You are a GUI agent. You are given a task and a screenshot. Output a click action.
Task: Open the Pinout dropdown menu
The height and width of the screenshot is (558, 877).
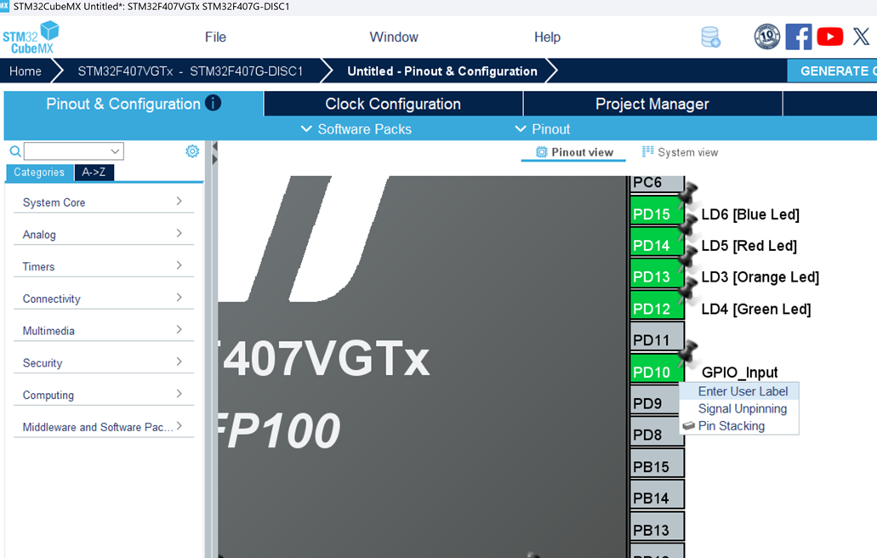tap(542, 129)
